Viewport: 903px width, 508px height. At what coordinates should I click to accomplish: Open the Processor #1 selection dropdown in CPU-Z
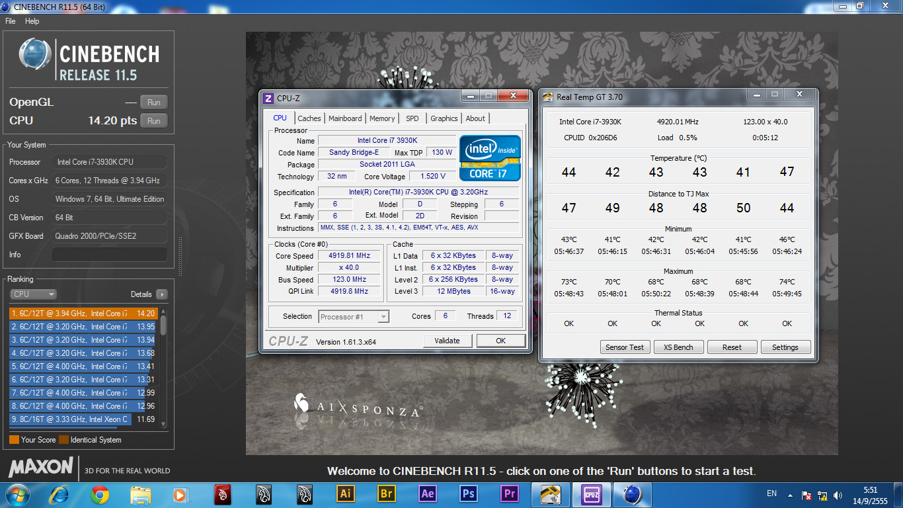[354, 317]
